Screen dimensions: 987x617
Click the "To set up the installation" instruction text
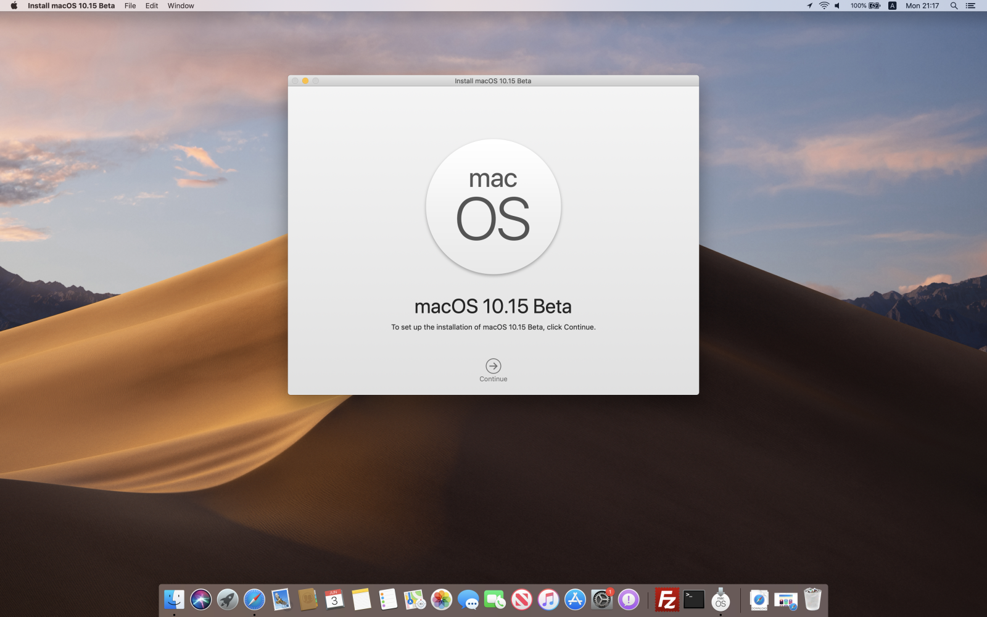coord(493,327)
